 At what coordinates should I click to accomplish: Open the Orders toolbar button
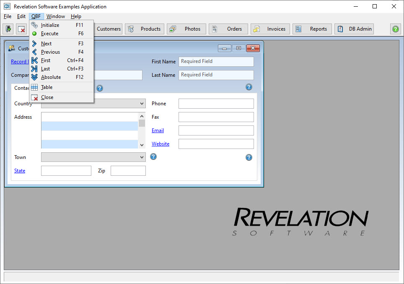(x=228, y=29)
